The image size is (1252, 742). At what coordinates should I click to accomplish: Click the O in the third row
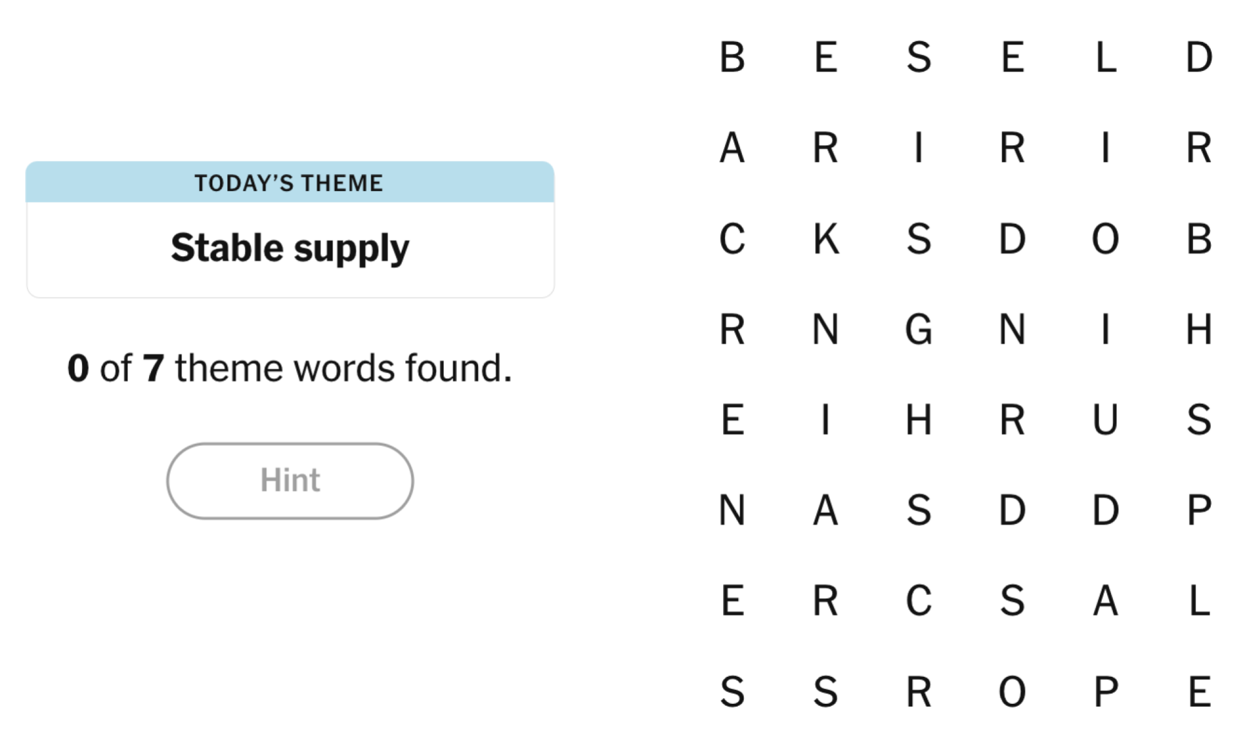[1107, 238]
